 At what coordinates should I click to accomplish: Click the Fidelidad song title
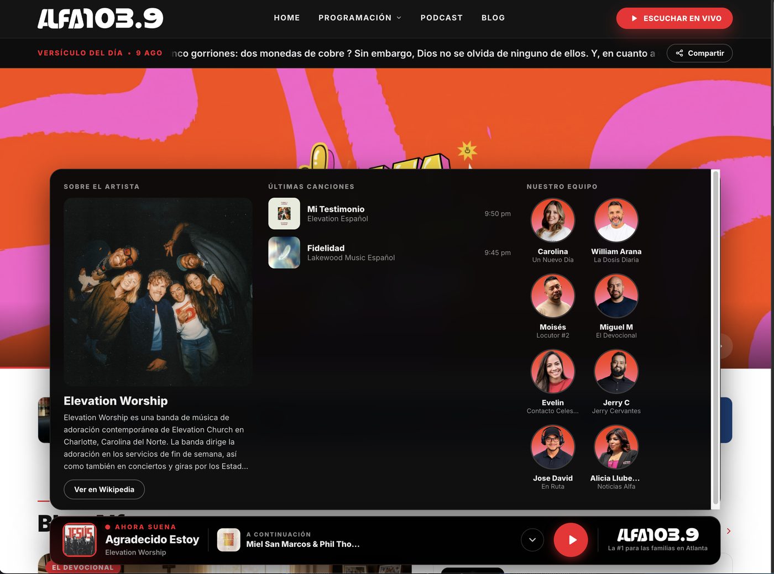326,248
